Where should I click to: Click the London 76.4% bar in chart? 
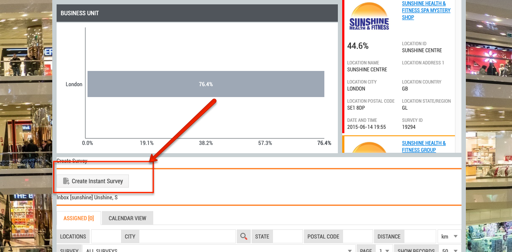205,84
